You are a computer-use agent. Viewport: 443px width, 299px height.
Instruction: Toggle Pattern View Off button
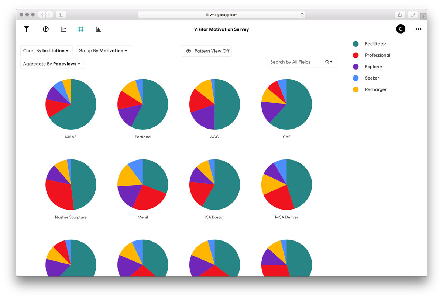click(207, 51)
